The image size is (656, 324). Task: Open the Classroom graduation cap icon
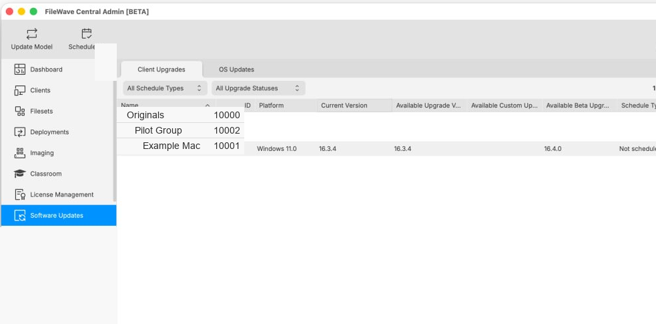click(19, 174)
